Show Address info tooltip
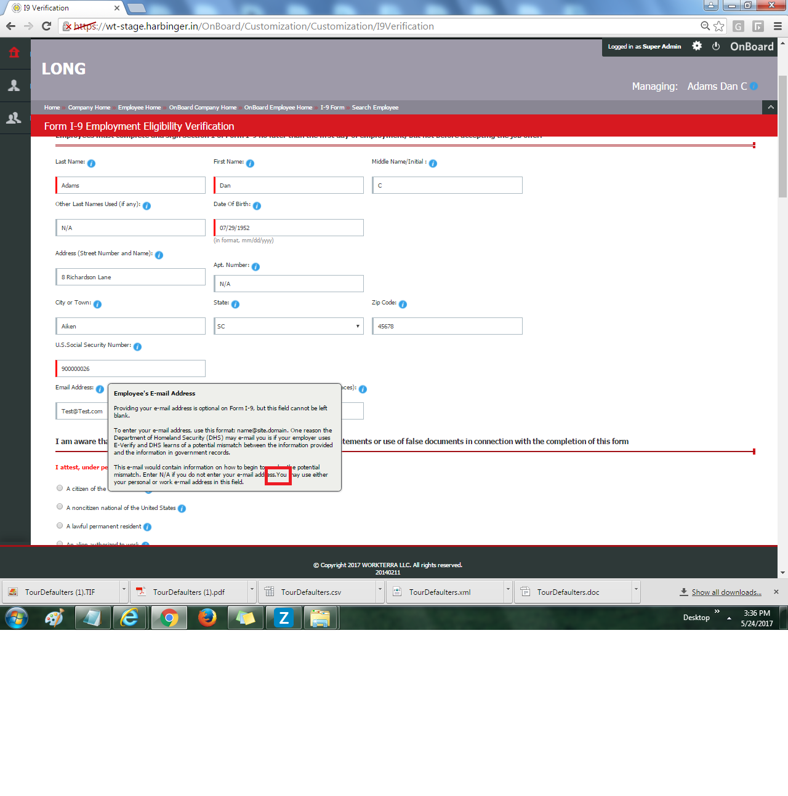 pos(159,255)
